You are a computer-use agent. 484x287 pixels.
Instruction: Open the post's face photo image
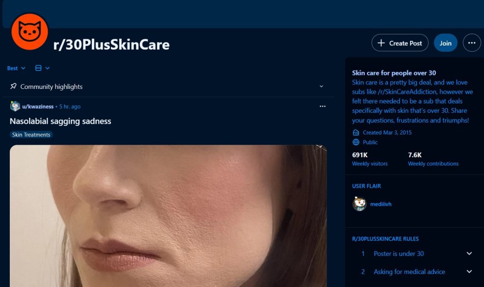click(x=168, y=216)
